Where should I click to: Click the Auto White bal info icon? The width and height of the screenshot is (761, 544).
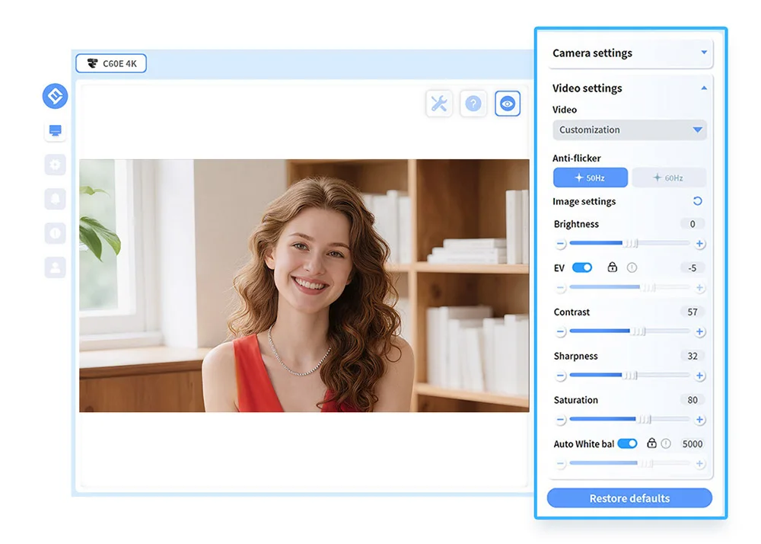(x=667, y=443)
